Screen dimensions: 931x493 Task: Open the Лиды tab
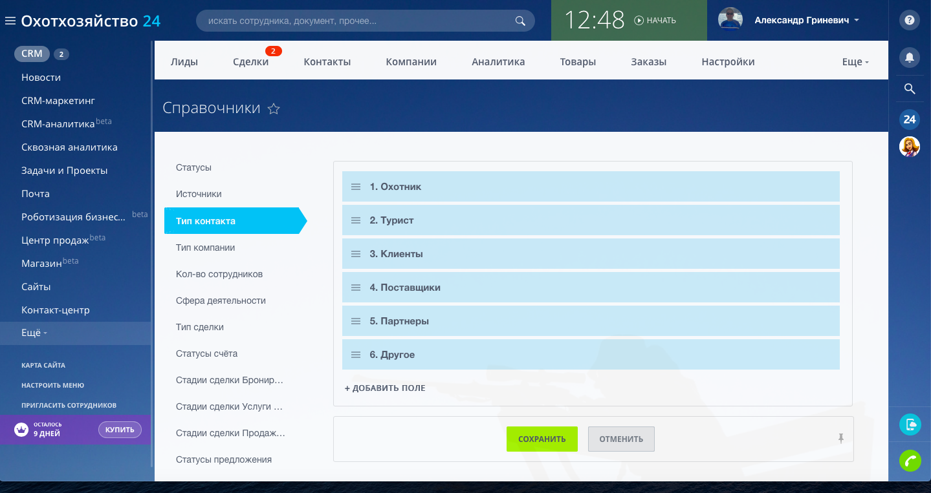184,62
